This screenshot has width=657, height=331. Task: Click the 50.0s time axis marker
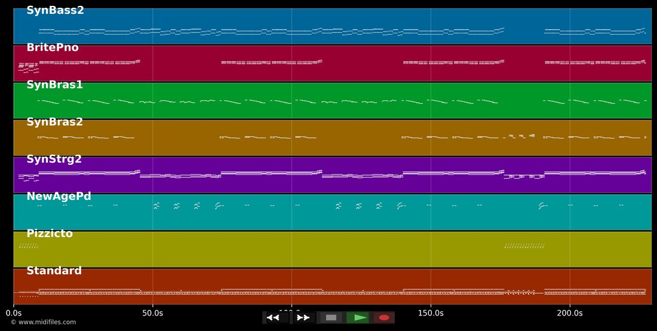(x=153, y=313)
